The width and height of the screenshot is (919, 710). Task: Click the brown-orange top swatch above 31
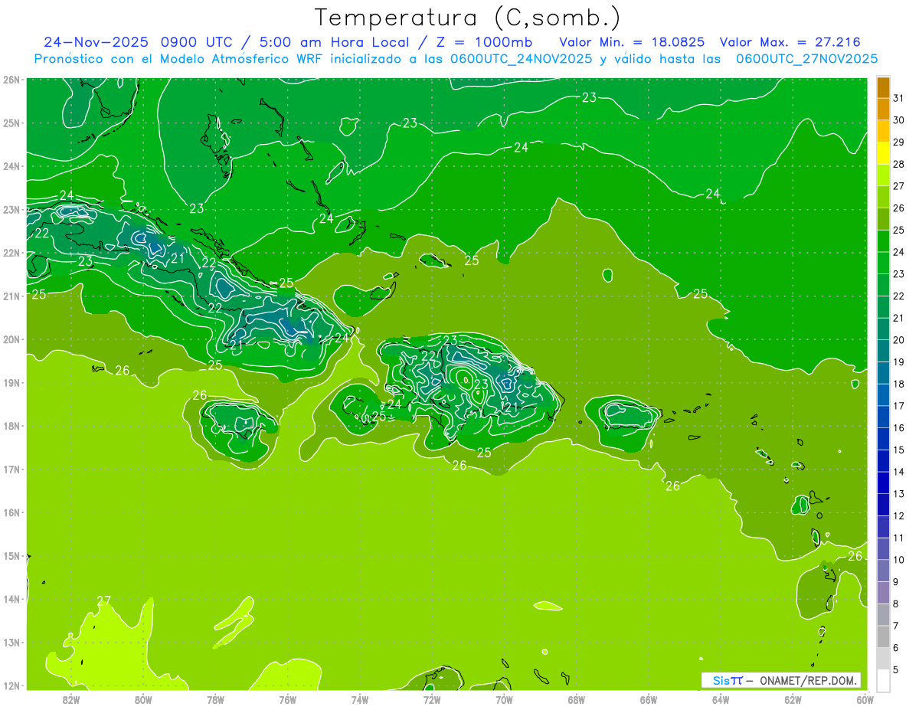[883, 87]
